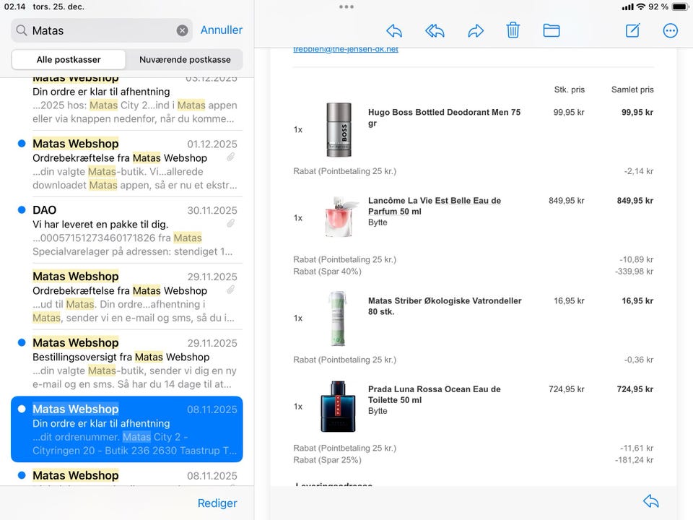Tap Prada Luna Rossa Ocean product name

tap(434, 394)
